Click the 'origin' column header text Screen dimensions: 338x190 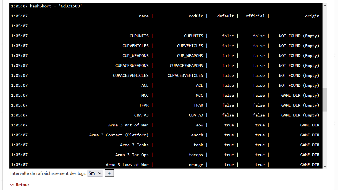click(312, 16)
